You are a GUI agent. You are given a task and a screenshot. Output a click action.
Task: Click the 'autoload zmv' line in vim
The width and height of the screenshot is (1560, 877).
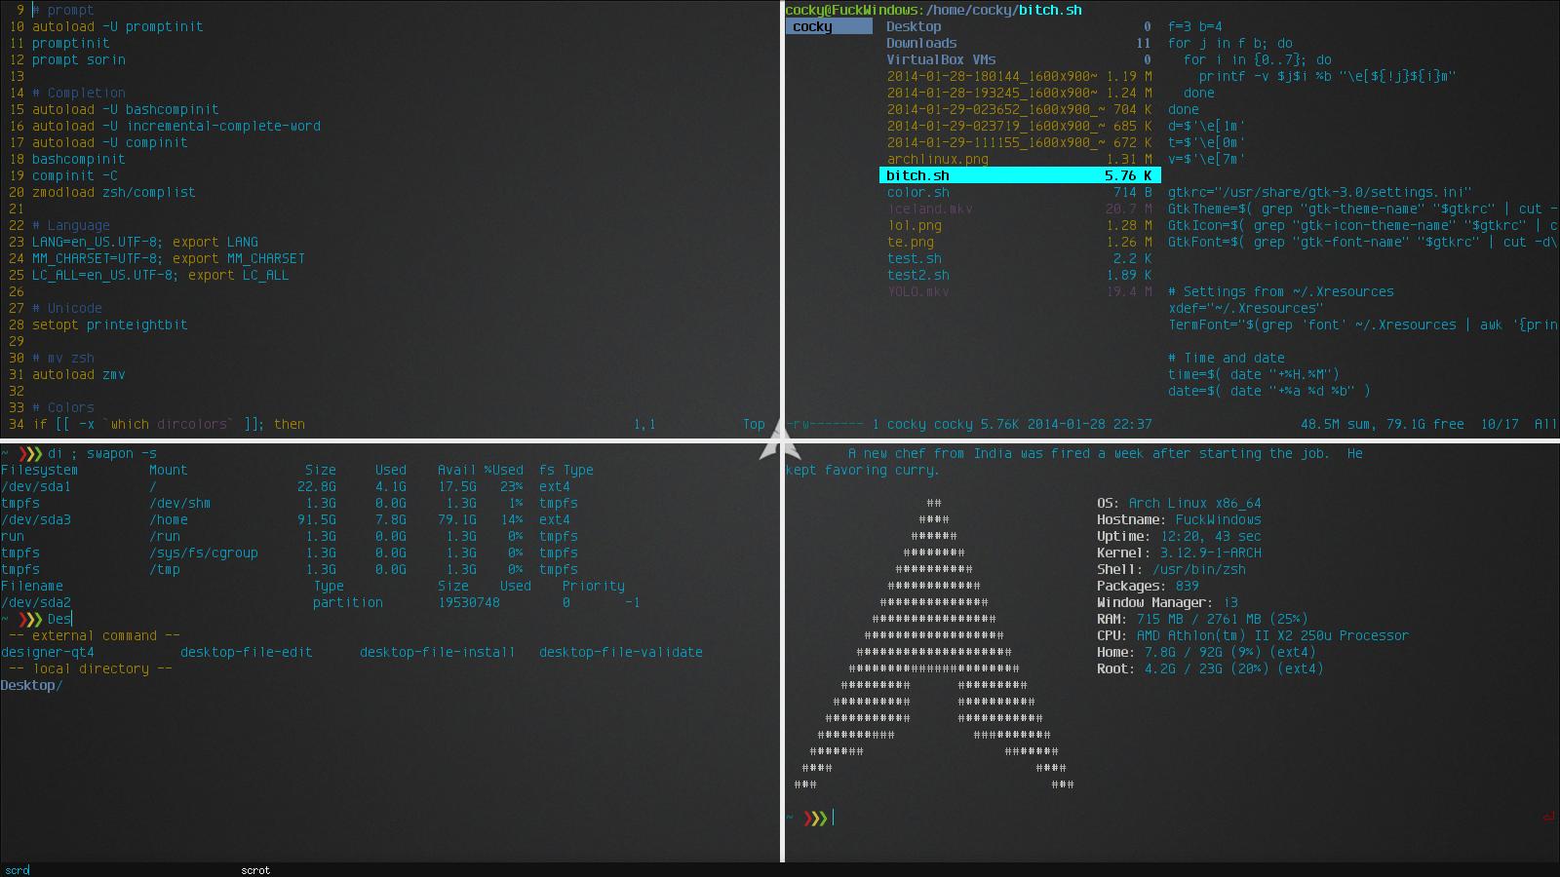point(79,374)
